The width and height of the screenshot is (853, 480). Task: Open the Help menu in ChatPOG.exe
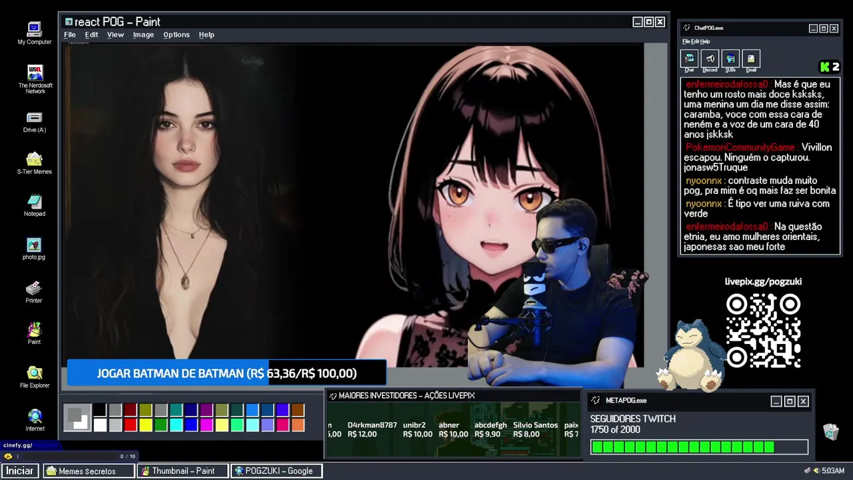[x=705, y=41]
